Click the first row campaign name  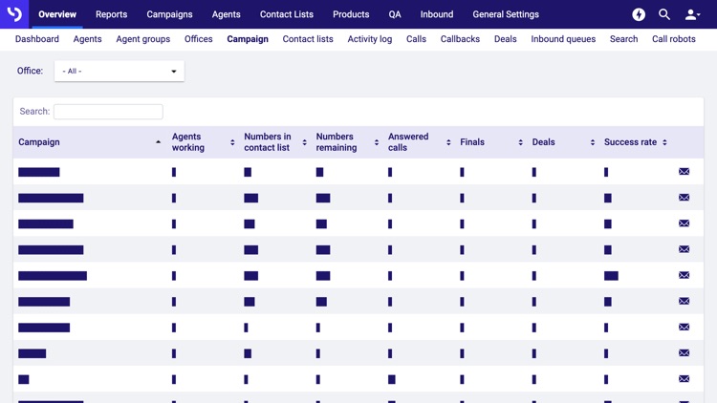click(39, 172)
